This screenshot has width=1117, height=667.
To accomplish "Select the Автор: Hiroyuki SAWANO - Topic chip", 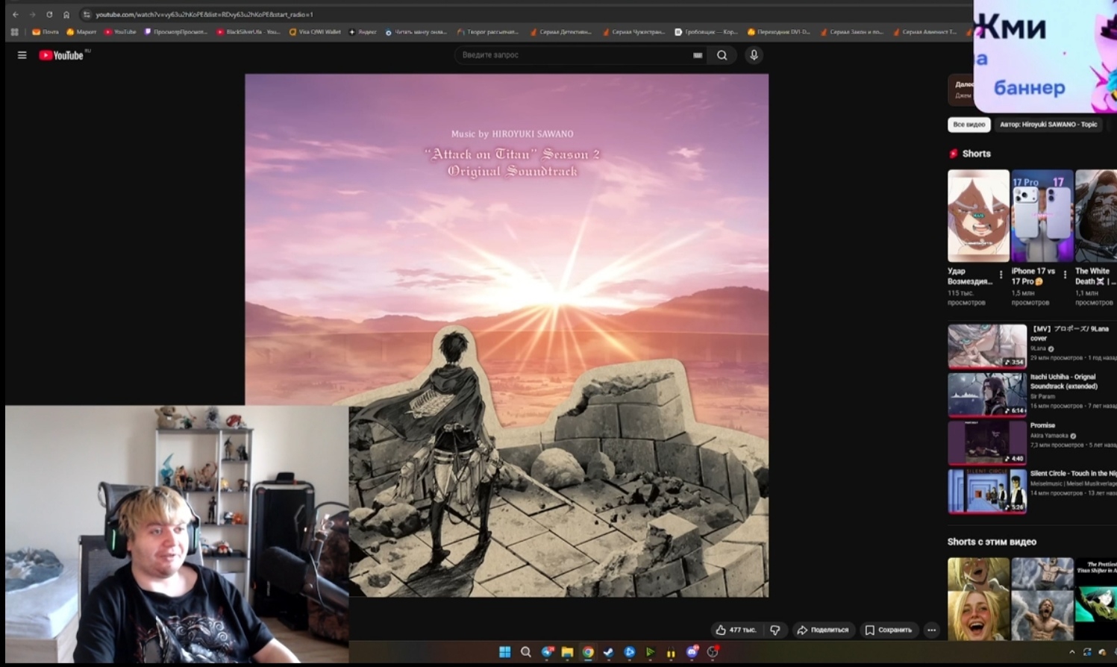I will pyautogui.click(x=1048, y=125).
